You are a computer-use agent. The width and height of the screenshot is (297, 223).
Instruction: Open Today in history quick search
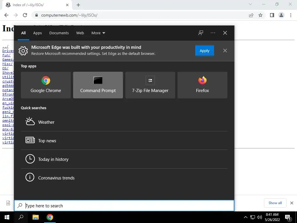point(124,159)
